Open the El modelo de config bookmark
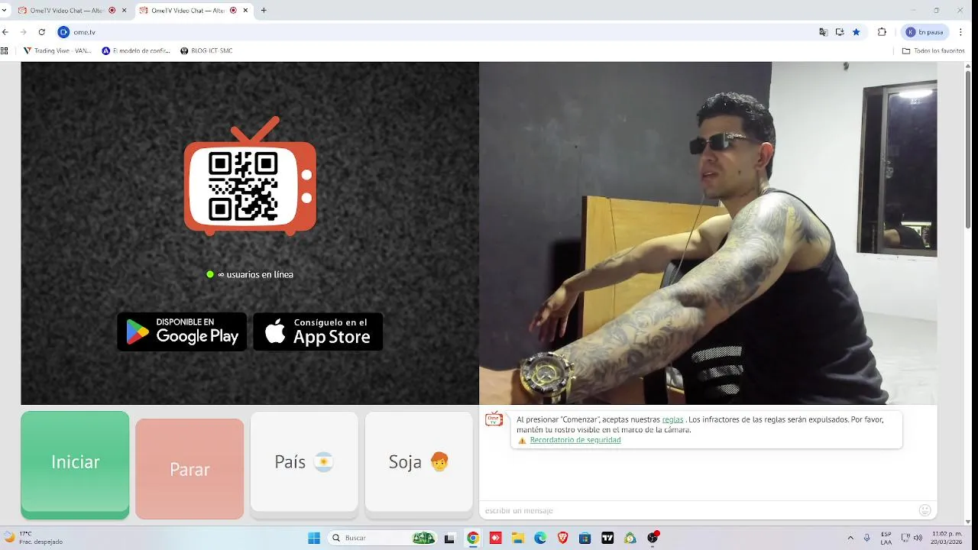 [136, 50]
